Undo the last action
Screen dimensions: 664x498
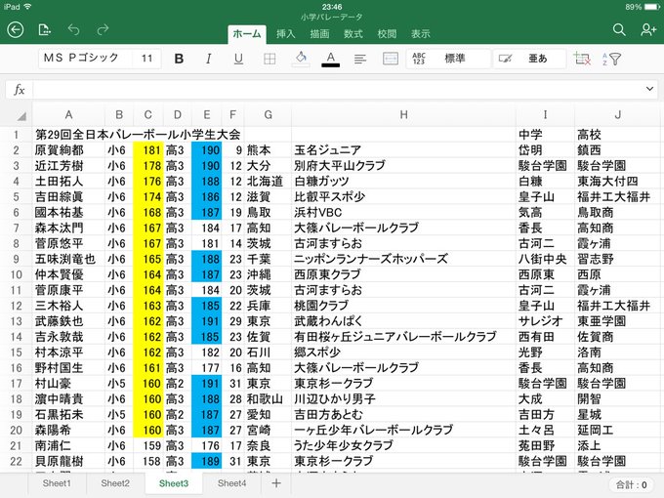point(73,29)
